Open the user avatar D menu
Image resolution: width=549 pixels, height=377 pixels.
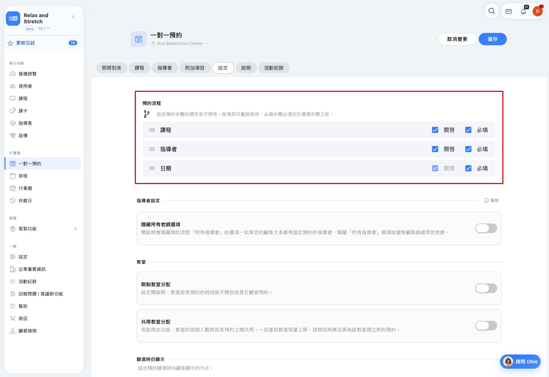538,11
